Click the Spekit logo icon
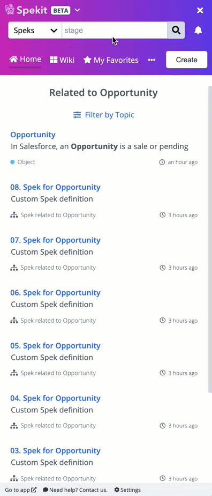Image resolution: width=212 pixels, height=496 pixels. point(10,10)
